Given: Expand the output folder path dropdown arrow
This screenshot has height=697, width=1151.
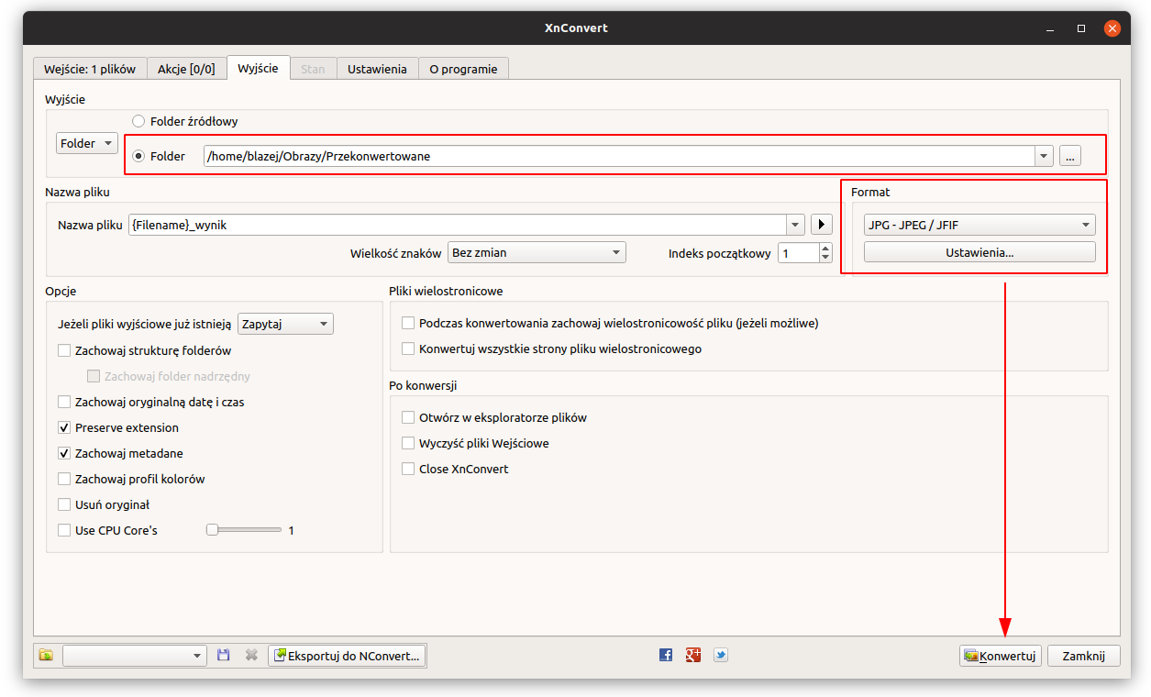Looking at the screenshot, I should pos(1044,156).
